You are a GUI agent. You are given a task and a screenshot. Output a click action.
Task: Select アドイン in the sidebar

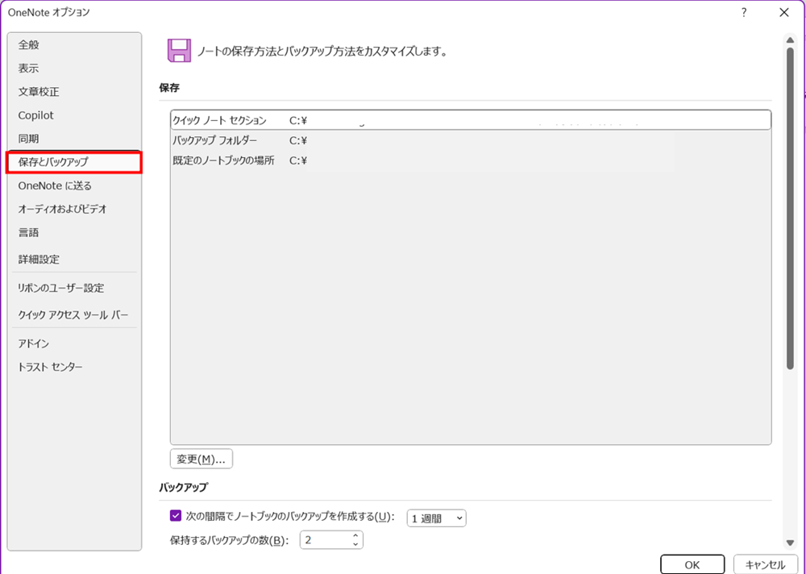coord(74,343)
